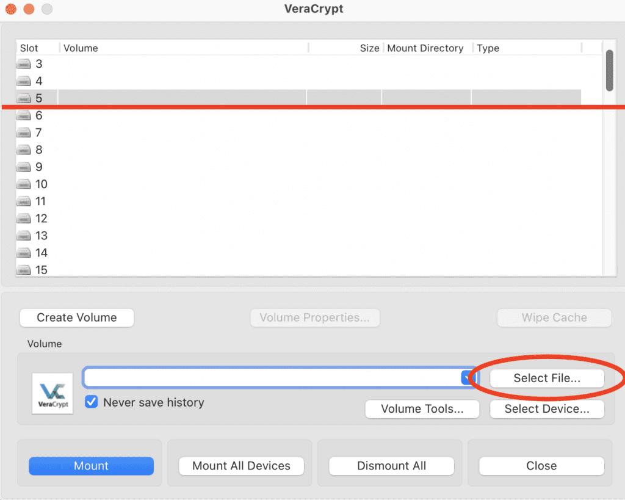Image resolution: width=625 pixels, height=500 pixels.
Task: Select the drive icon for slot 4
Action: pyautogui.click(x=24, y=81)
